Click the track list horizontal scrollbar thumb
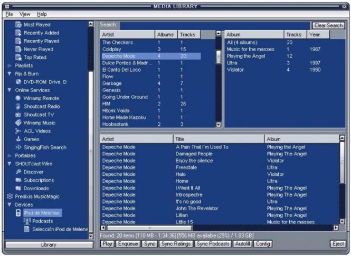 (x=149, y=228)
